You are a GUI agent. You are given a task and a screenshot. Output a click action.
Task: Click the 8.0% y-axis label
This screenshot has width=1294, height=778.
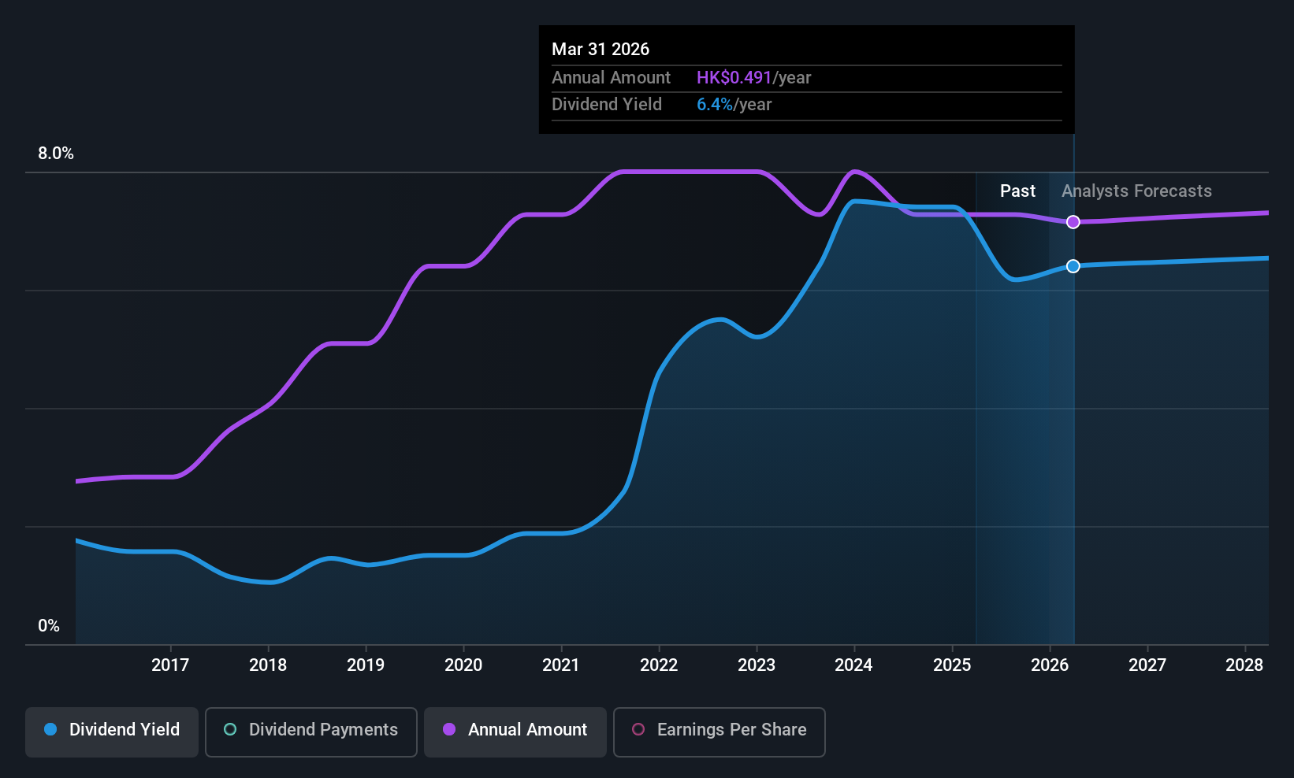click(x=56, y=154)
